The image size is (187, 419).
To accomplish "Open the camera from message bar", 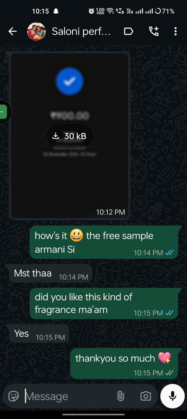I will pyautogui.click(x=145, y=396).
